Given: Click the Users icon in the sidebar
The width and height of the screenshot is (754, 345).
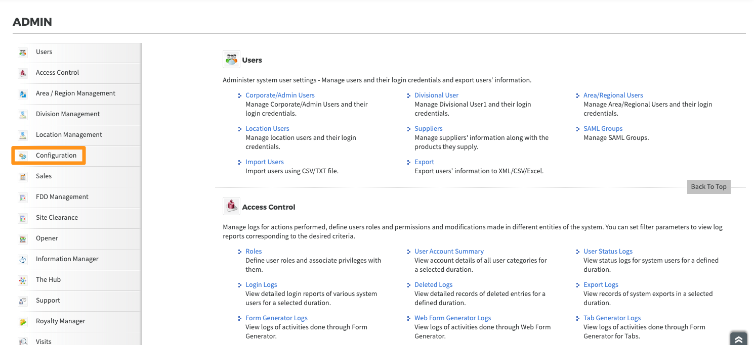Looking at the screenshot, I should tap(23, 52).
